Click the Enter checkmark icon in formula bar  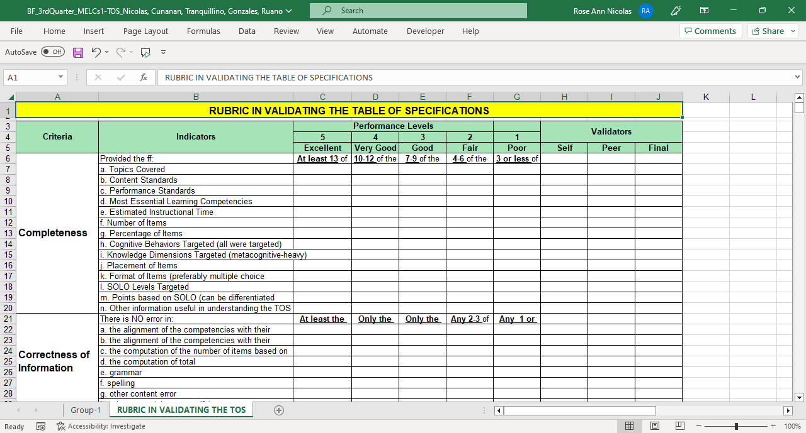[121, 77]
